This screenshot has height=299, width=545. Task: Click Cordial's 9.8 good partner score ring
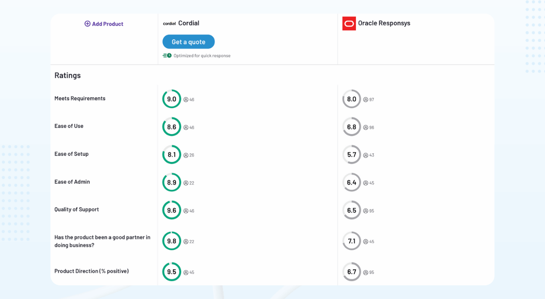pos(172,241)
